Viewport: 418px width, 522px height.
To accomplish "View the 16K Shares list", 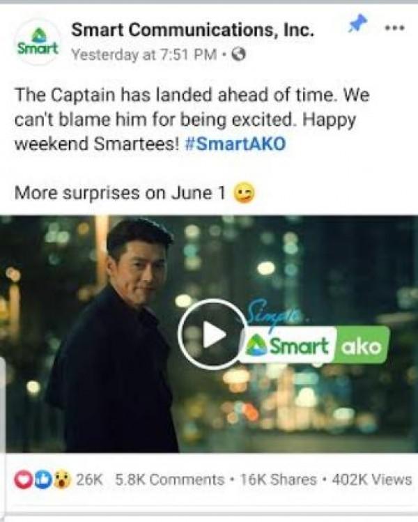I will point(278,479).
